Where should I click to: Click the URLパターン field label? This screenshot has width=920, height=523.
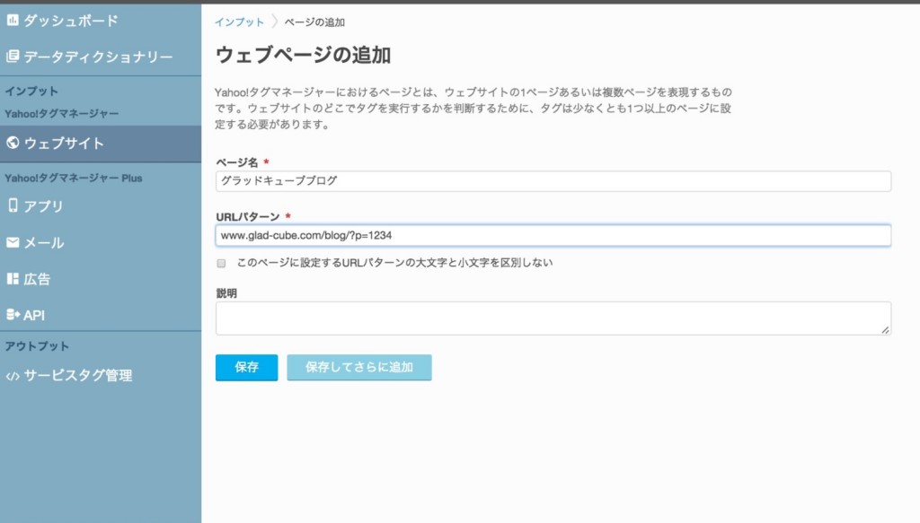[248, 217]
